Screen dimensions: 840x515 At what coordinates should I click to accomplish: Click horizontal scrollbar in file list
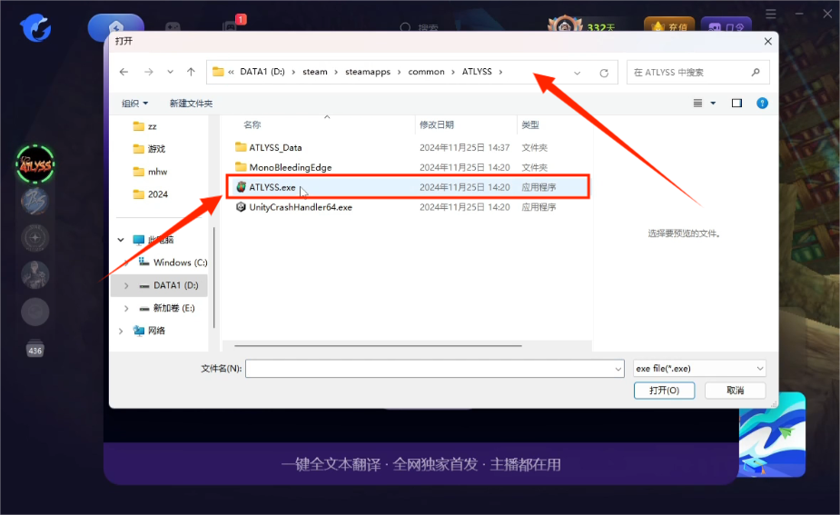(x=378, y=346)
